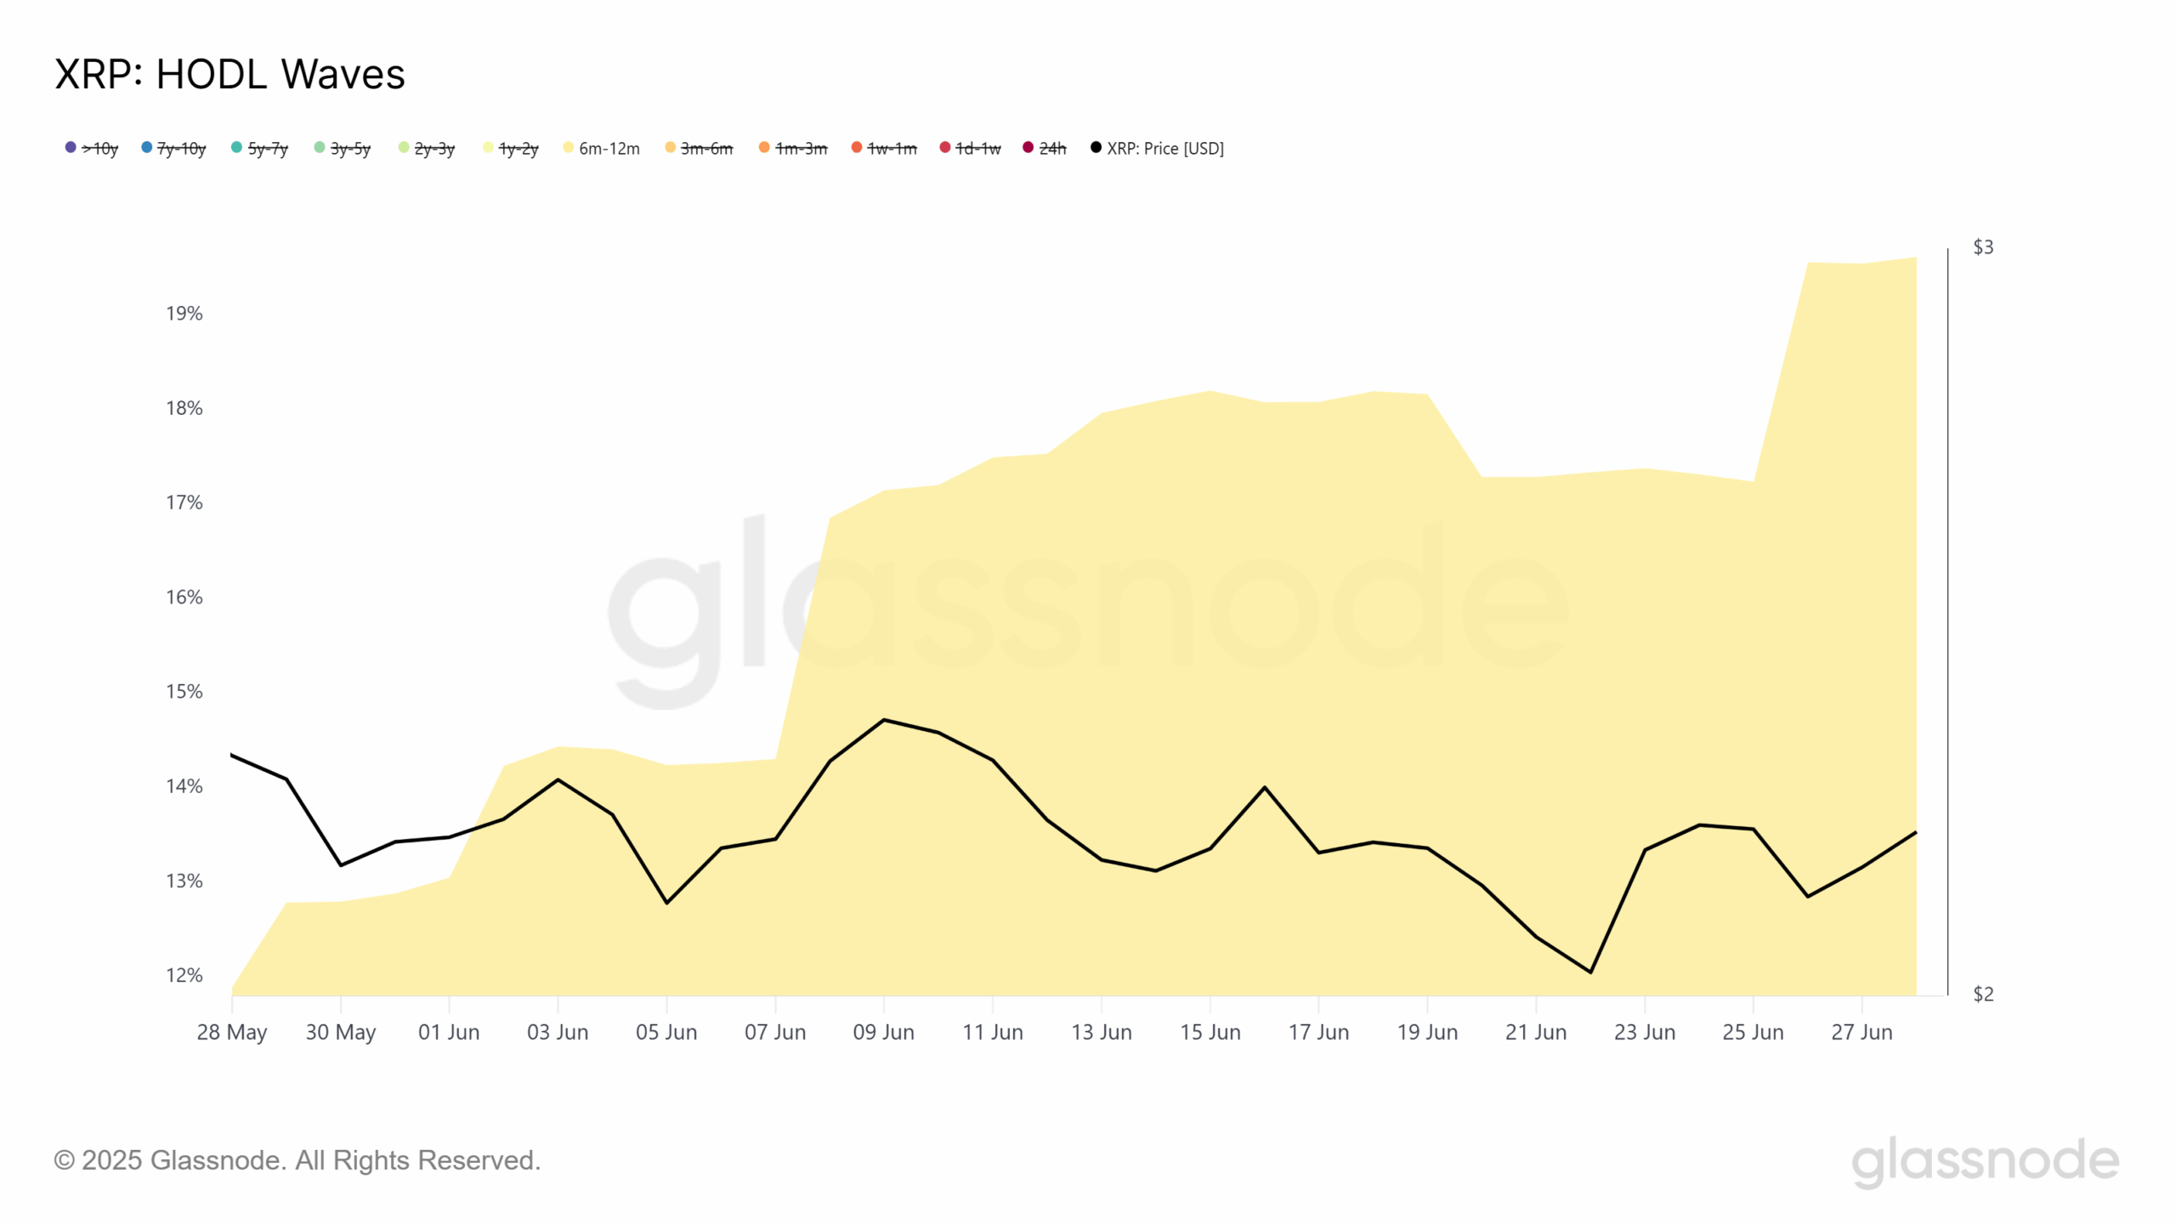Click the purple >10y legend dot
The height and width of the screenshot is (1224, 2176).
tap(71, 148)
